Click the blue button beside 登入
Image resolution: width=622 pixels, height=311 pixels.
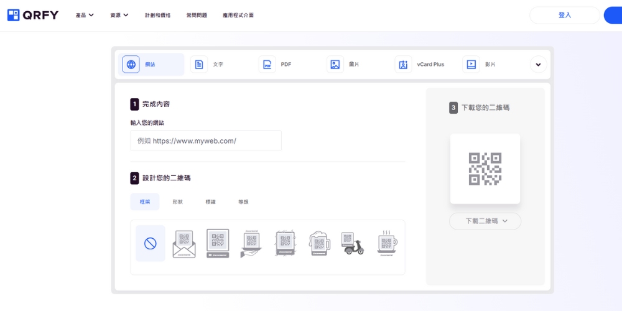[x=613, y=15]
